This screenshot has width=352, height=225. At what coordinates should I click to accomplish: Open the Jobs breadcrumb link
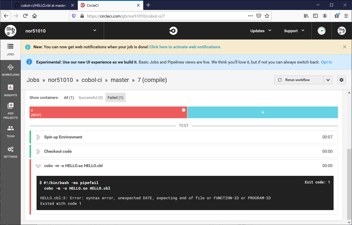click(x=33, y=80)
